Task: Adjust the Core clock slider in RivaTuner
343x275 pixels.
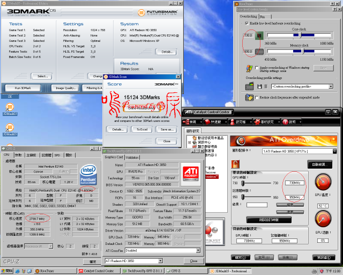Action: coord(299,35)
